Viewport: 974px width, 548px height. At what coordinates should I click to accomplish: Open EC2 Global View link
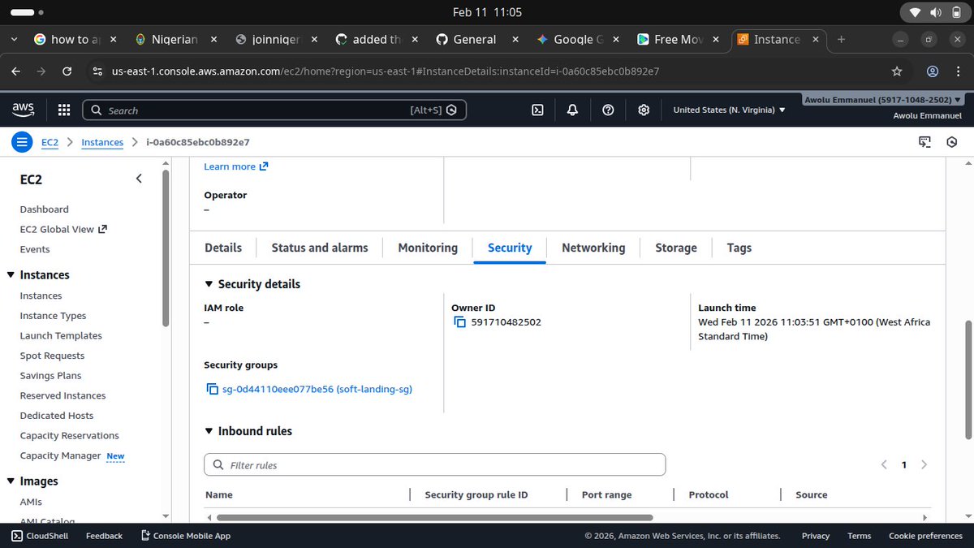pyautogui.click(x=63, y=230)
